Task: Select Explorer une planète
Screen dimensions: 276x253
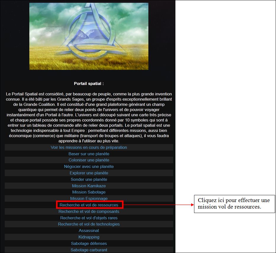Action: (x=89, y=173)
